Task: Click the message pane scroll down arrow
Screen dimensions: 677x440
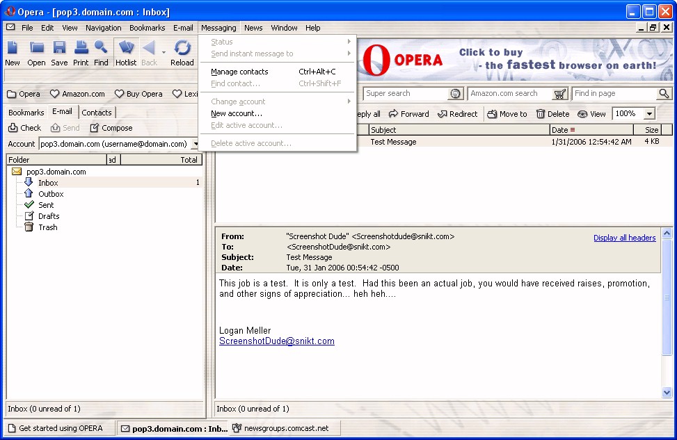Action: coord(667,393)
